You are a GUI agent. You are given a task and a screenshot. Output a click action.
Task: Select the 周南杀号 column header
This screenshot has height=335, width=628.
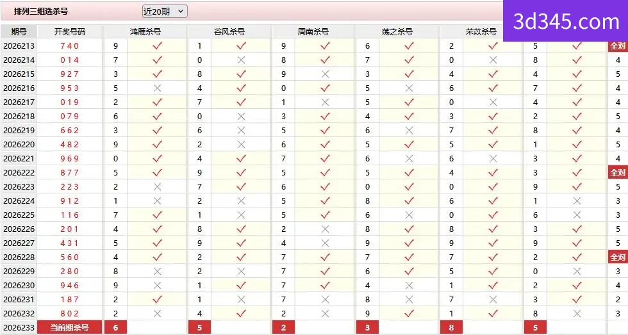tap(313, 31)
